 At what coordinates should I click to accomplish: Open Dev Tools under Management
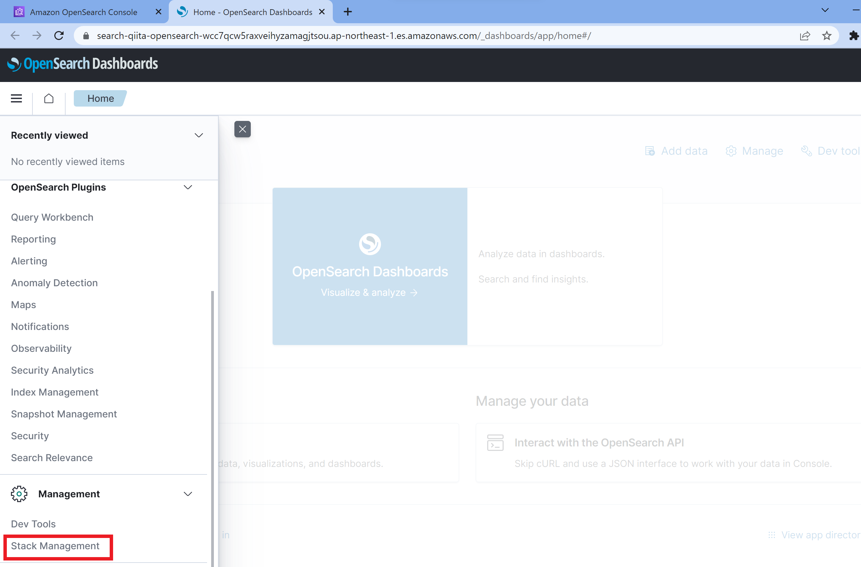point(33,524)
